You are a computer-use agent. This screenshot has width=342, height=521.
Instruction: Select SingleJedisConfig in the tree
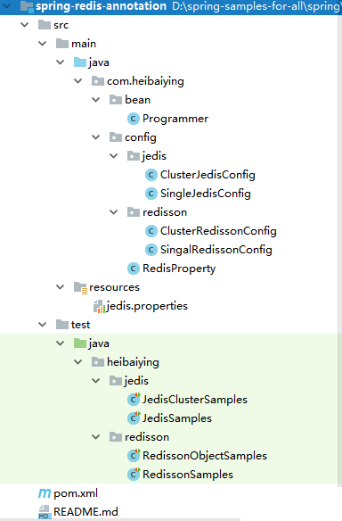click(206, 194)
